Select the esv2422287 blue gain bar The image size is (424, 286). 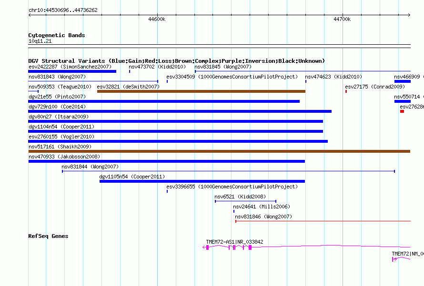72,71
